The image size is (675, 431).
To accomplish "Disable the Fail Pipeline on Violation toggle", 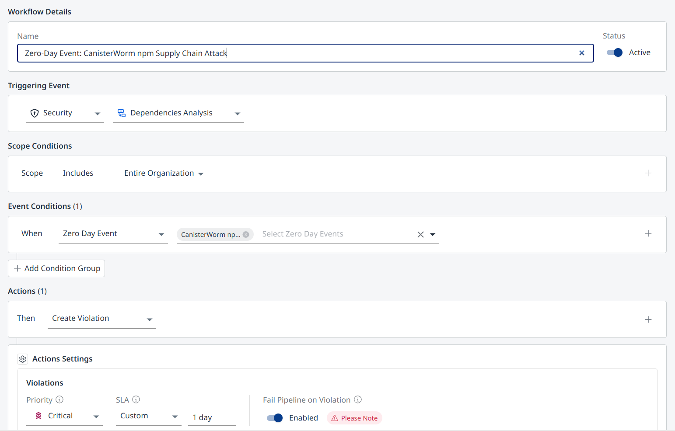I will pyautogui.click(x=274, y=418).
